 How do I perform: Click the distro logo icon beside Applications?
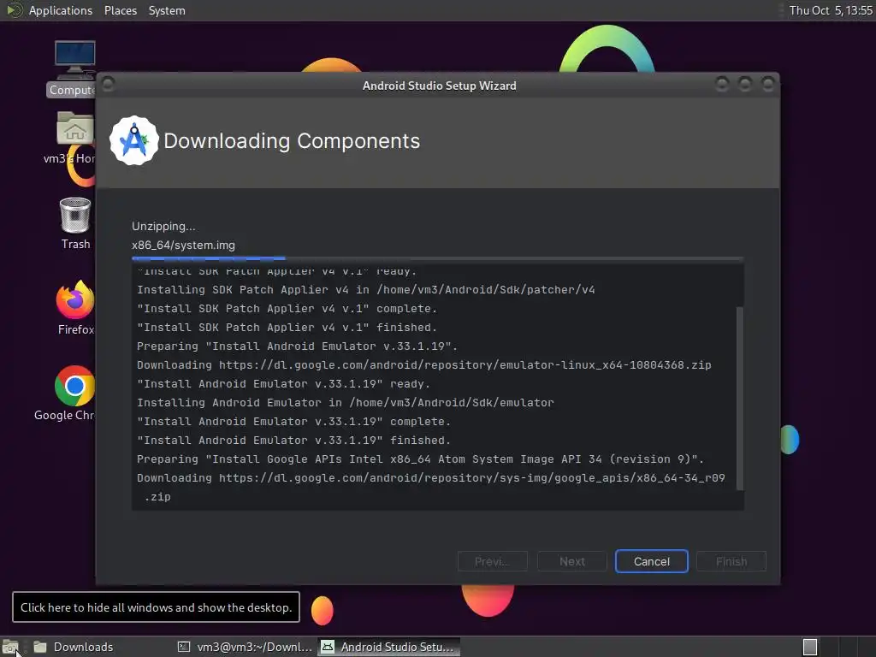point(14,10)
